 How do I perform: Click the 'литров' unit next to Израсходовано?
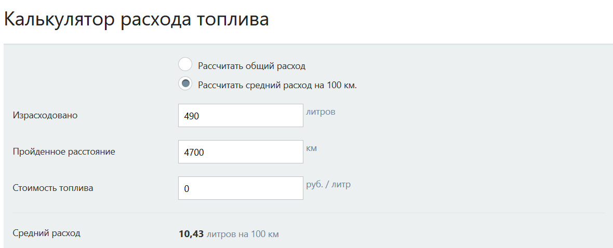[321, 112]
